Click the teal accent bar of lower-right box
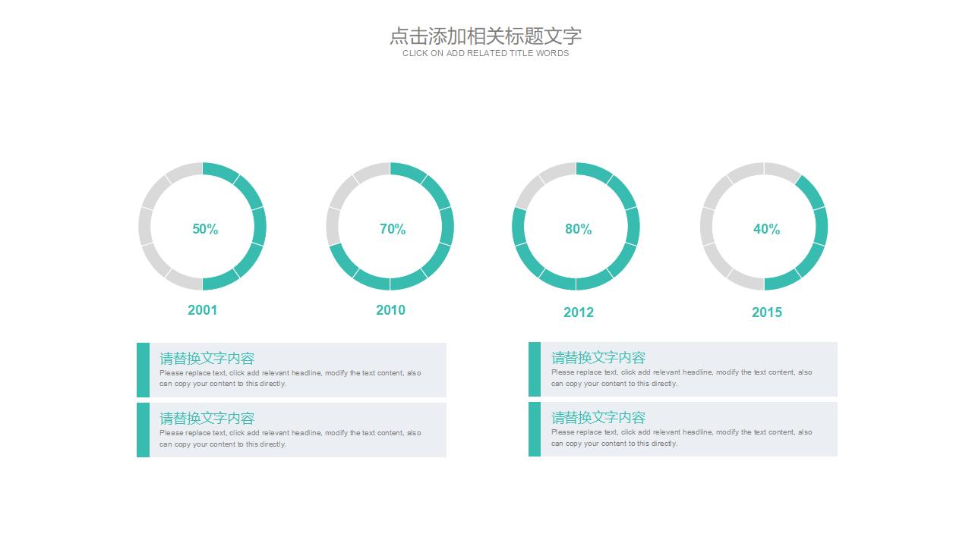972x546 pixels. (535, 429)
